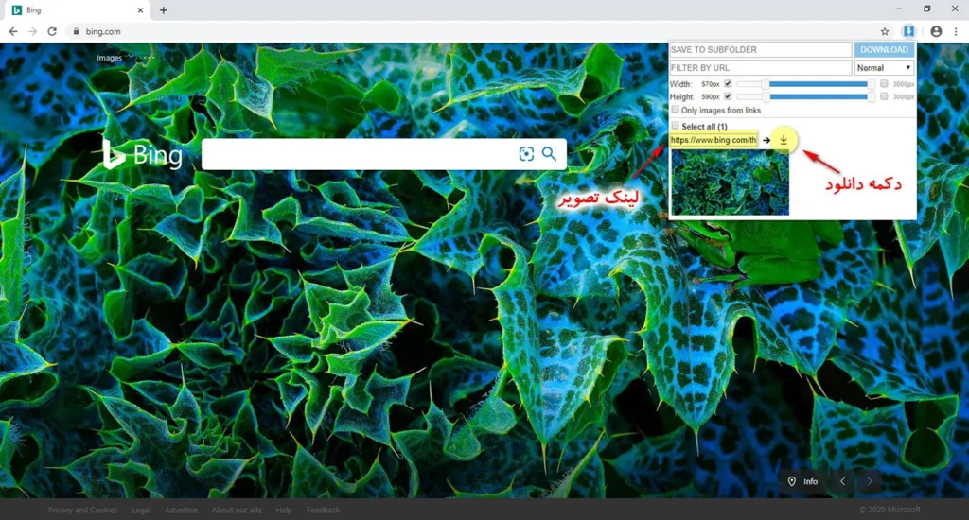Focus the FILTER BY URL field

point(761,67)
